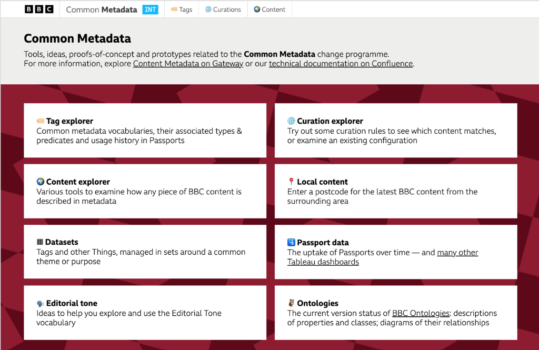Click the earth icon on Content explorer card
Viewport: 539px width, 350px height.
[x=41, y=182]
